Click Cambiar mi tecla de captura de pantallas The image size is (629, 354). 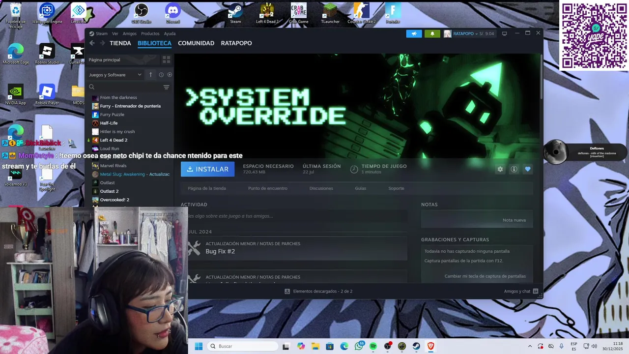tap(485, 276)
